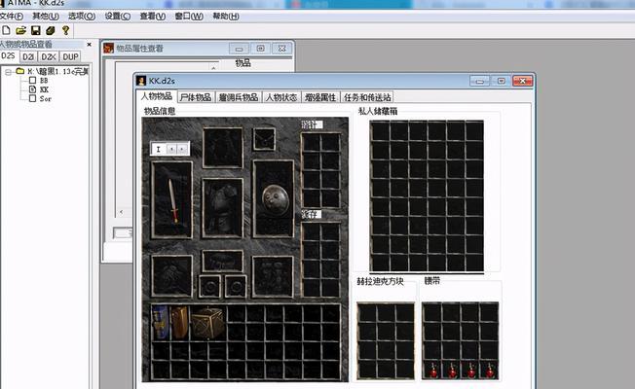Switch to the D2S tab
The width and height of the screenshot is (635, 389).
pos(8,55)
